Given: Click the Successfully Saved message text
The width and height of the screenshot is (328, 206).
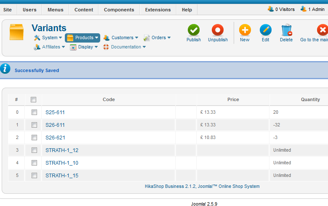Looking at the screenshot, I should (37, 70).
